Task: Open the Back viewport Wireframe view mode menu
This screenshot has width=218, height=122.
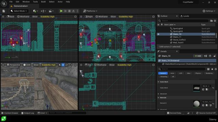Action: tap(23, 17)
